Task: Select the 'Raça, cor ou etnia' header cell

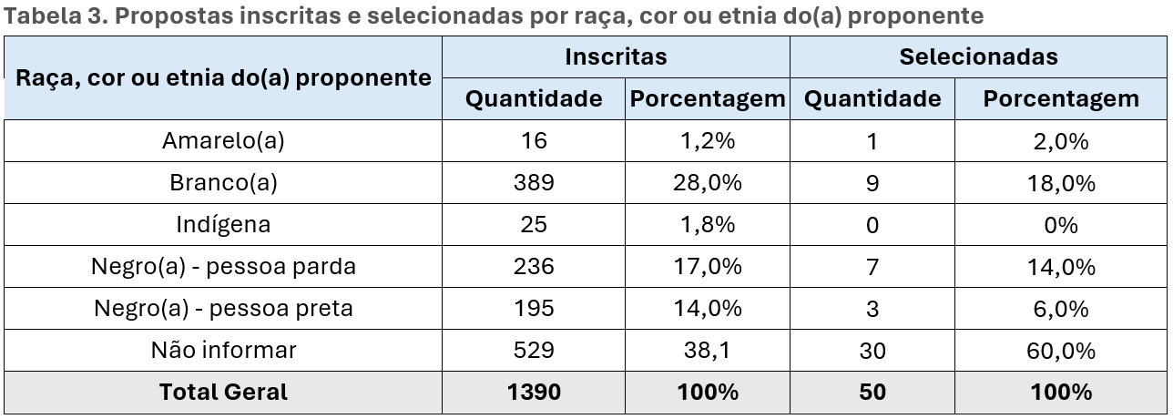Action: click(223, 77)
